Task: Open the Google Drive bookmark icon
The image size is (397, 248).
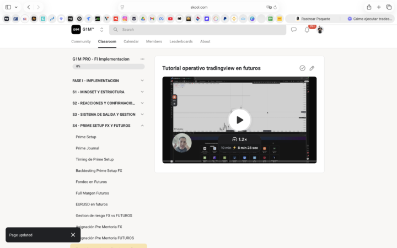Action: [143, 19]
